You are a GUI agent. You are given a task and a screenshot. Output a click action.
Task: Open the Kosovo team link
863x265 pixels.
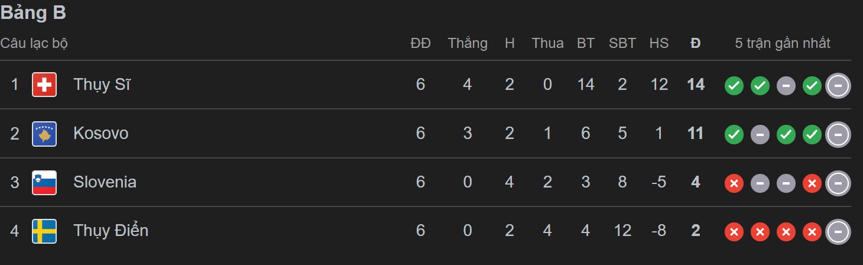(x=100, y=133)
